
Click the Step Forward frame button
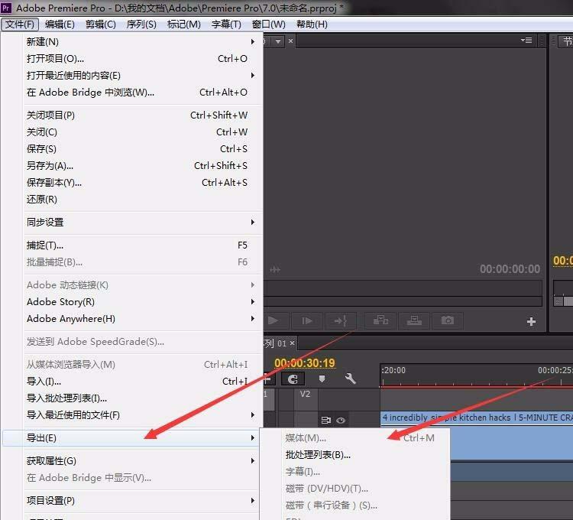coord(307,321)
